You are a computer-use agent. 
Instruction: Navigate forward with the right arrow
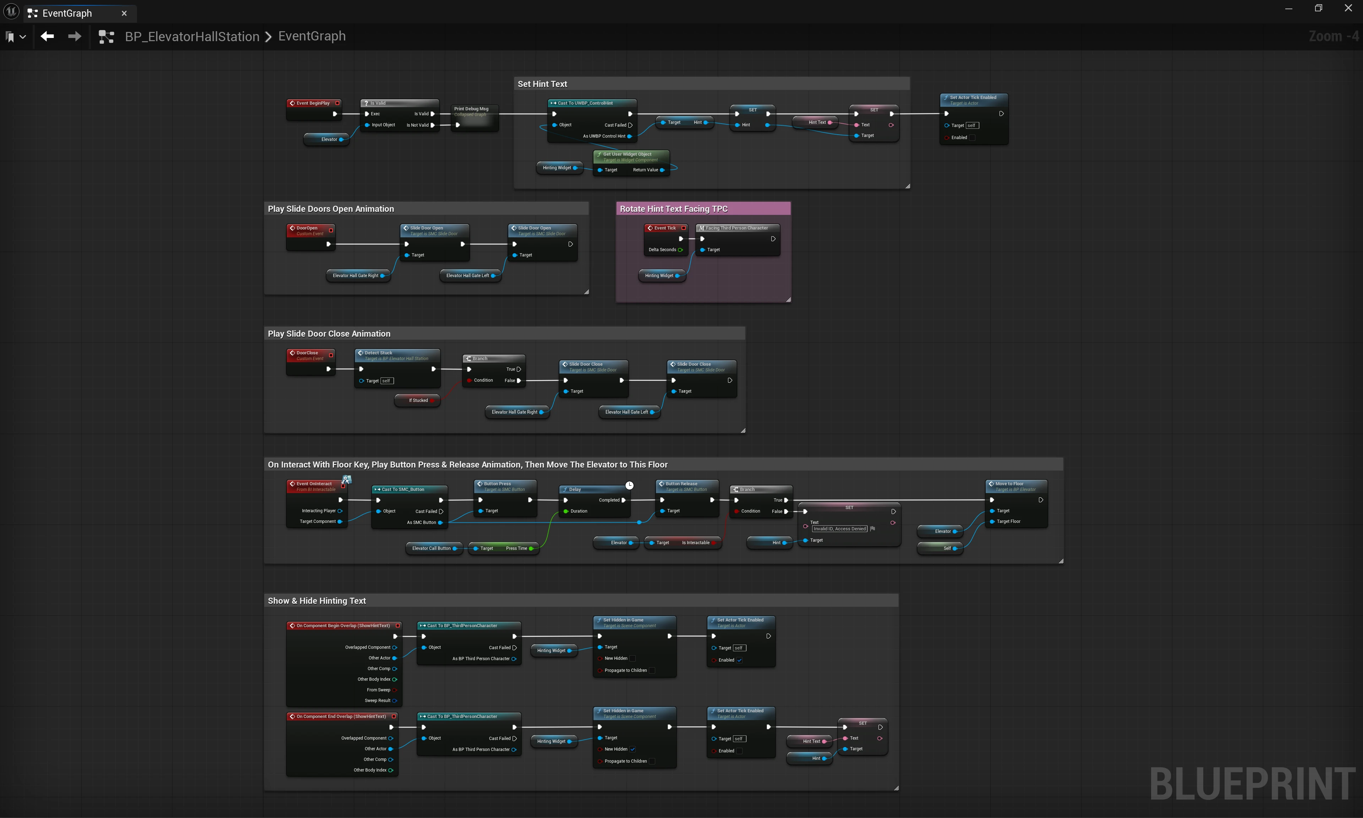[75, 37]
